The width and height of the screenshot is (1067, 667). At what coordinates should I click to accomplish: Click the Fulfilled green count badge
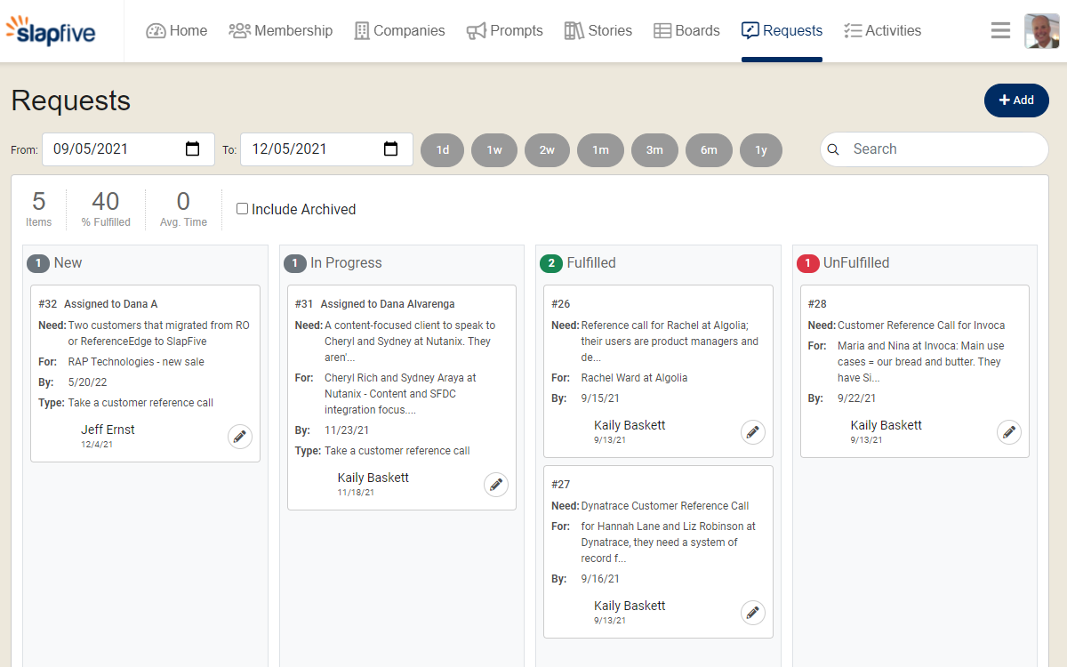(x=551, y=263)
